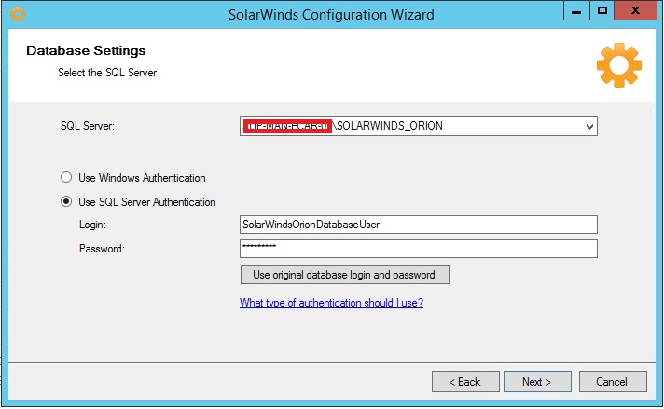This screenshot has height=409, width=664.
Task: Focus the Password input field
Action: click(x=418, y=248)
